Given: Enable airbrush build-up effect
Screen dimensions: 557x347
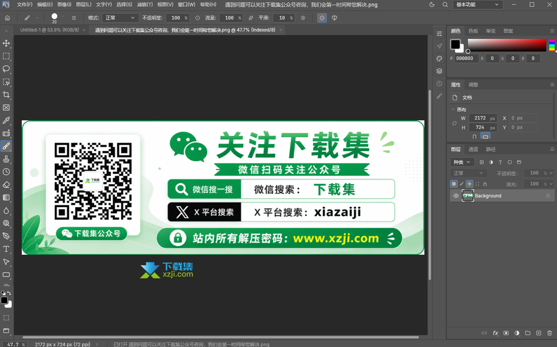Looking at the screenshot, I should coord(251,18).
